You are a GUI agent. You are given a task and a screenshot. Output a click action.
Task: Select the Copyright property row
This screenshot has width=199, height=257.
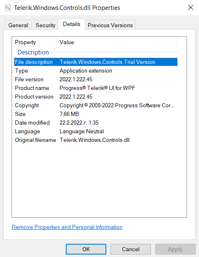pos(96,105)
